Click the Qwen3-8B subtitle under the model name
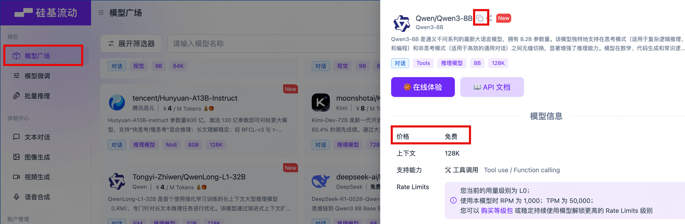 tap(429, 27)
